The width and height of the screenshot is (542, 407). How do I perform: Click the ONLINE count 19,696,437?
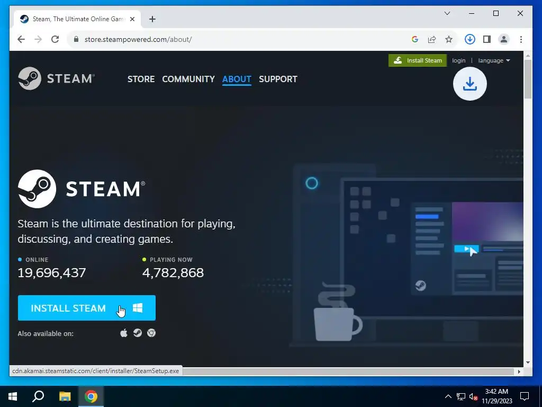pyautogui.click(x=52, y=273)
